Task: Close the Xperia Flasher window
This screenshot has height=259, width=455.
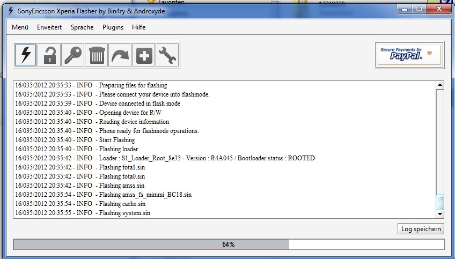Action: coord(439,9)
